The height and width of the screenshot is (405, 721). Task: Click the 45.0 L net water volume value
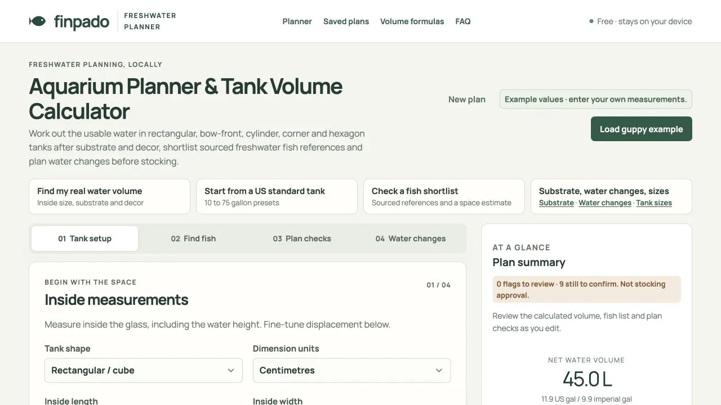587,379
